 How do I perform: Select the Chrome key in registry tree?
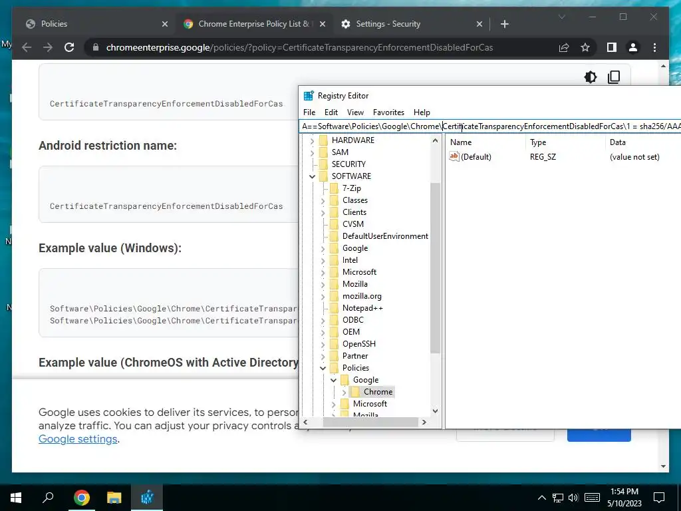tap(378, 391)
